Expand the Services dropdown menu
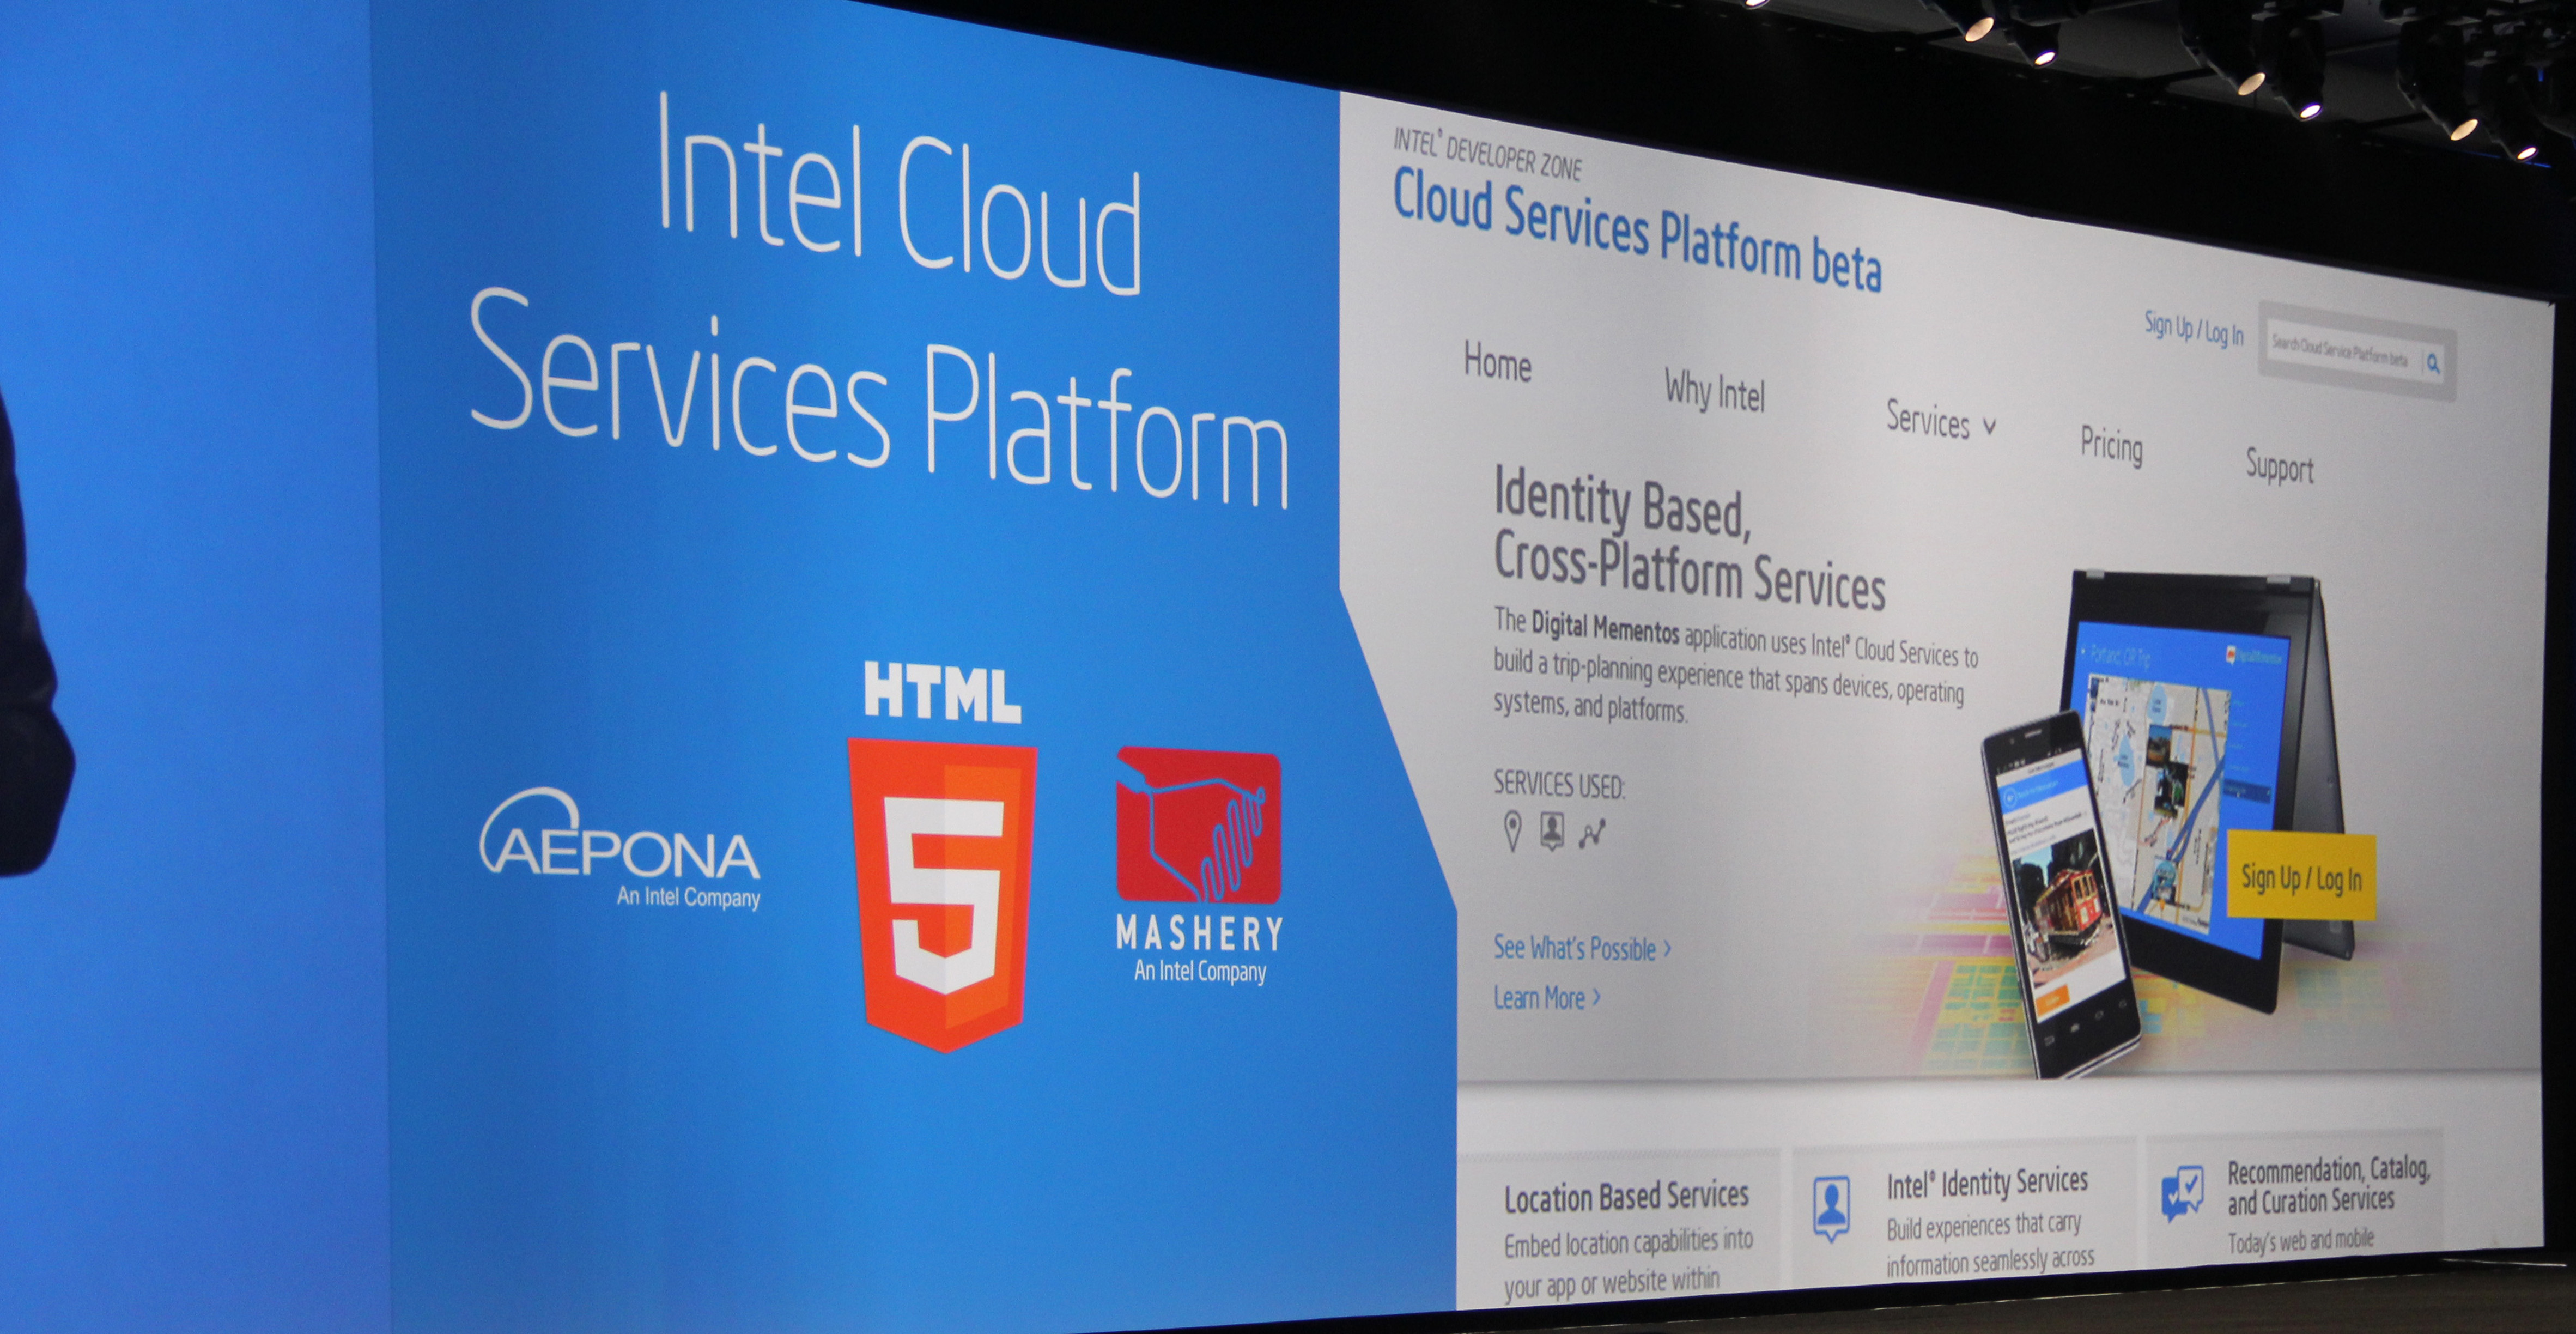This screenshot has width=2576, height=1334. [1941, 420]
